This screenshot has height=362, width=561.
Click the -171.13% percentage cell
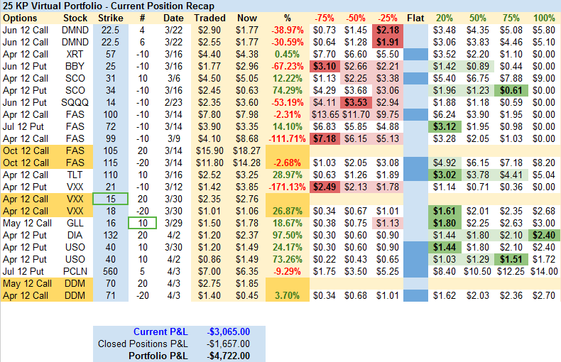pos(285,187)
